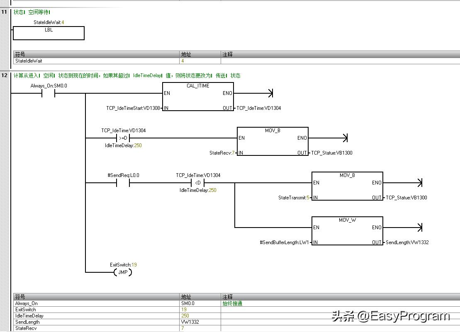Viewport: 460px width, 332px height.
Task: Click TCP_IdeTime:VD1304 above the <D contact
Action: pos(198,175)
